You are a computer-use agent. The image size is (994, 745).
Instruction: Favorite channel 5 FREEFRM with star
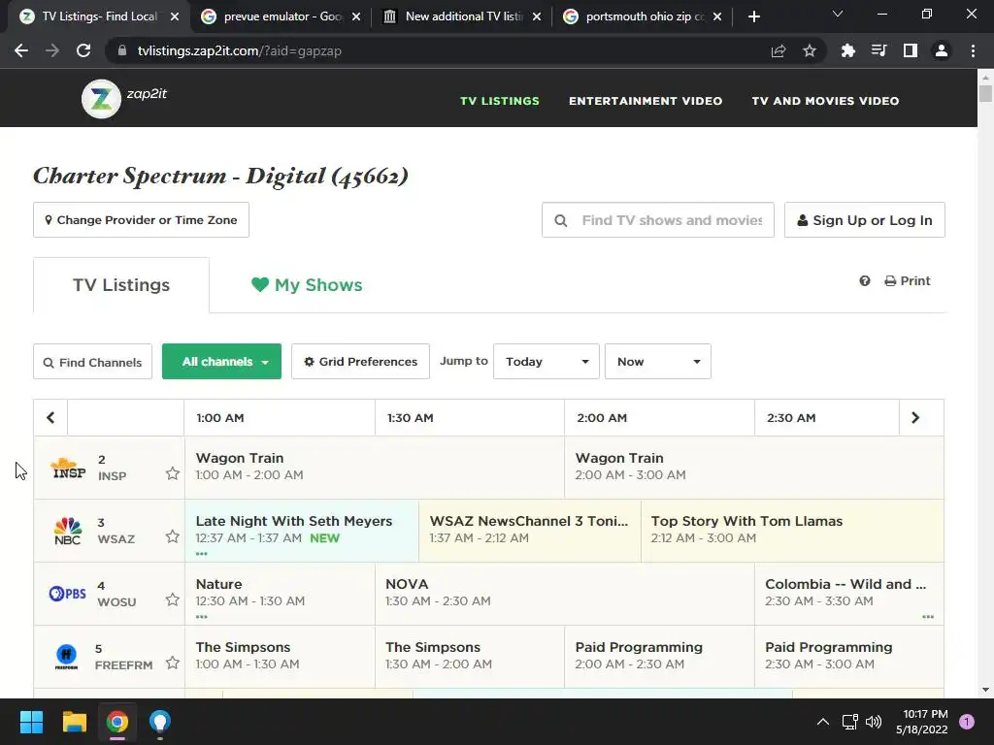click(173, 663)
